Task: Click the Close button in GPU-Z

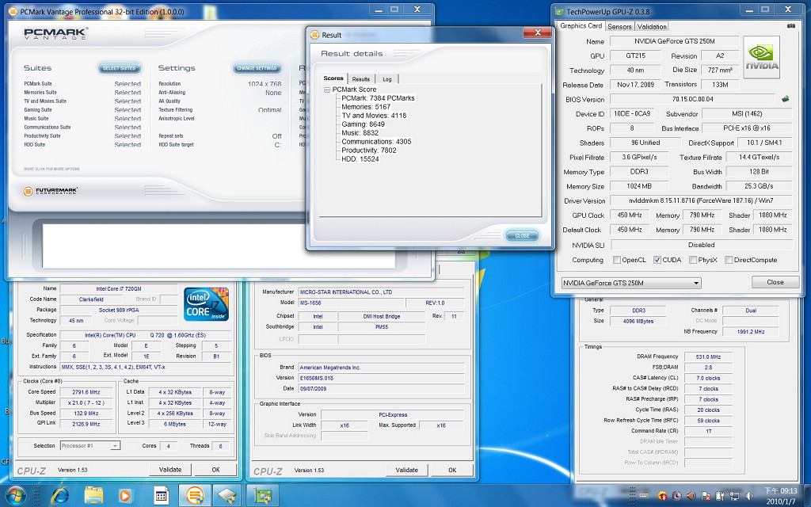Action: (775, 282)
